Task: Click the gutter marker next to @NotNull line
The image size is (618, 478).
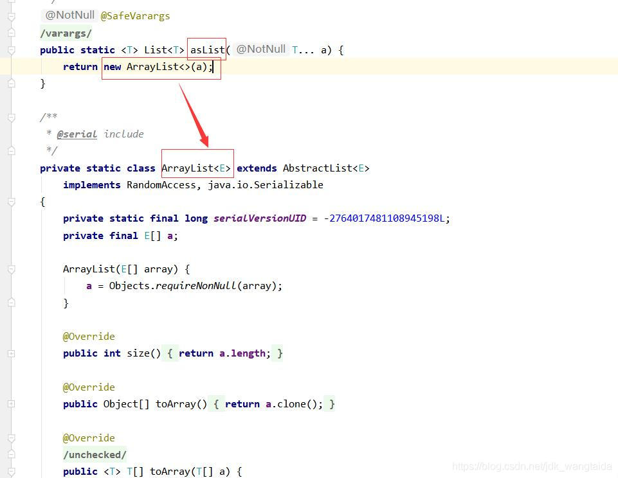Action: (11, 15)
